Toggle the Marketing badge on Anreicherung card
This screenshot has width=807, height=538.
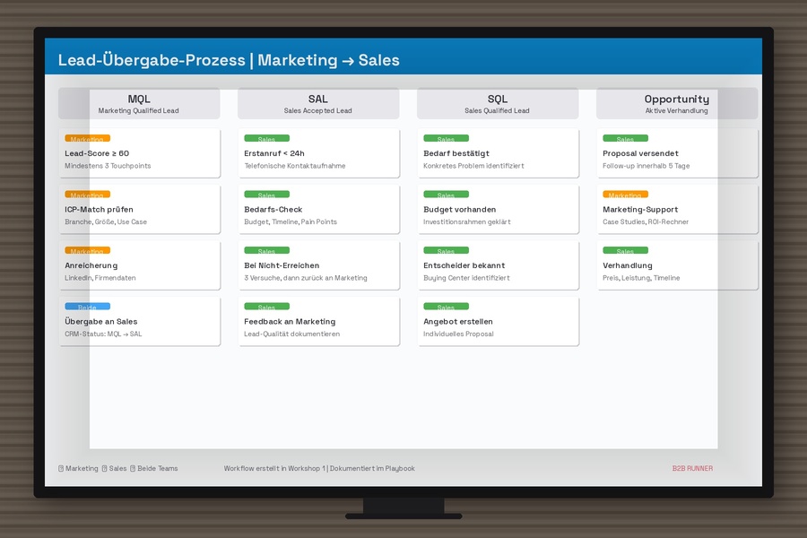pyautogui.click(x=86, y=251)
